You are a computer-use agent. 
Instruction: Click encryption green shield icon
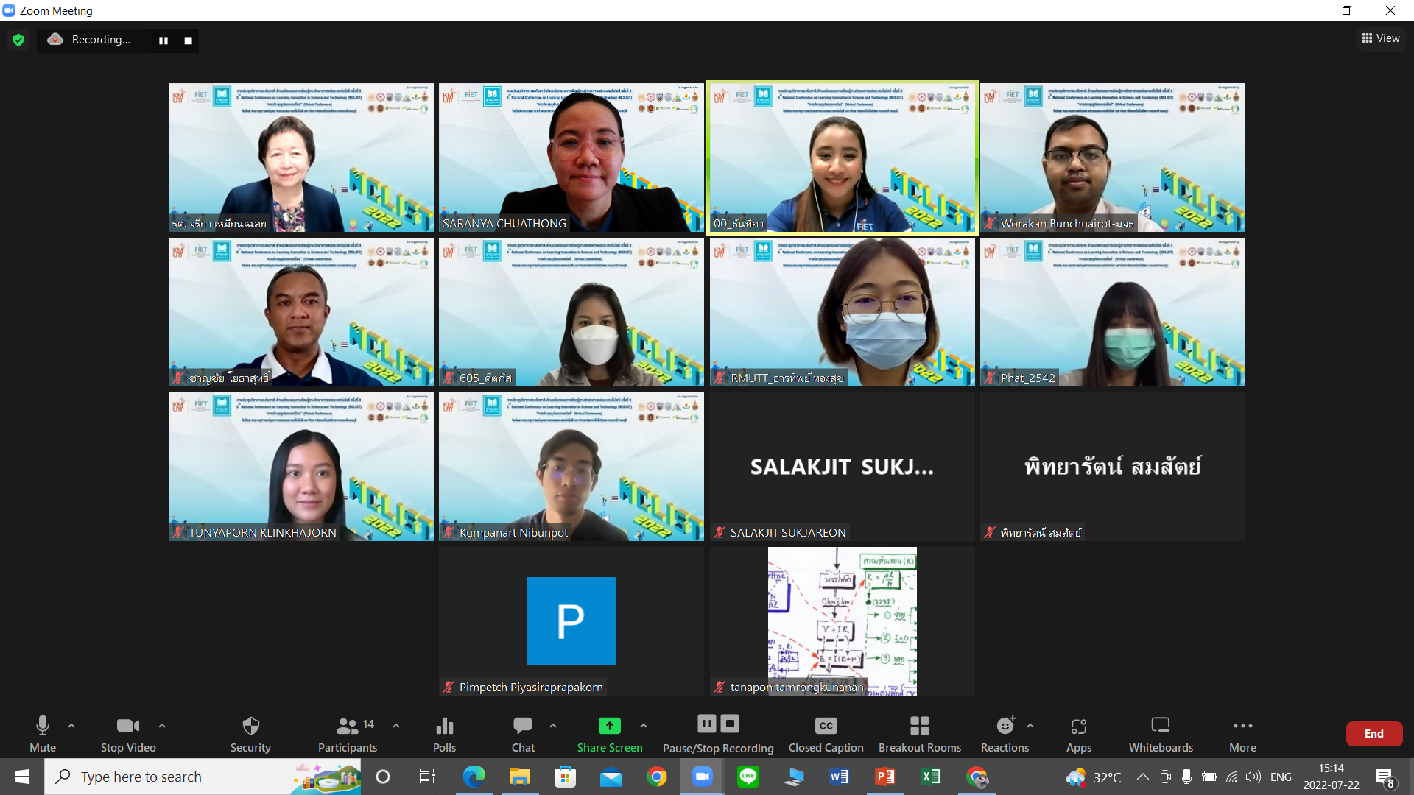pos(18,40)
